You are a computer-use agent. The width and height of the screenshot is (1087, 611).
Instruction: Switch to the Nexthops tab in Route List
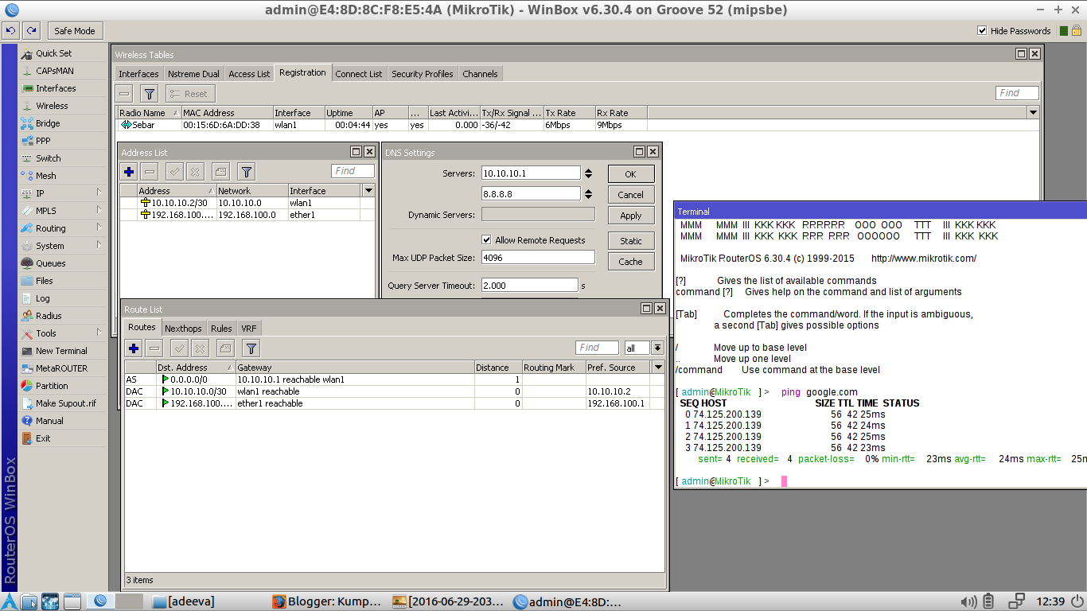pos(183,329)
